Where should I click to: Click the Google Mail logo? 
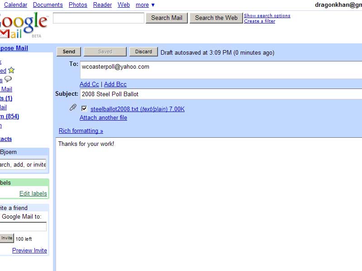(x=23, y=26)
